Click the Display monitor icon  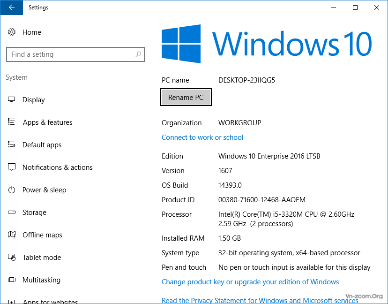12,99
